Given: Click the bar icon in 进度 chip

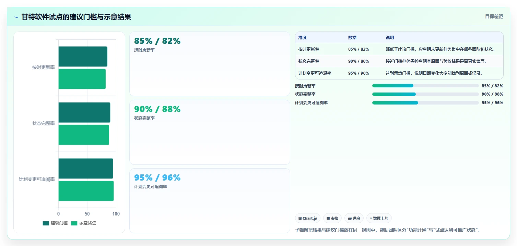Looking at the screenshot, I should tap(350, 218).
